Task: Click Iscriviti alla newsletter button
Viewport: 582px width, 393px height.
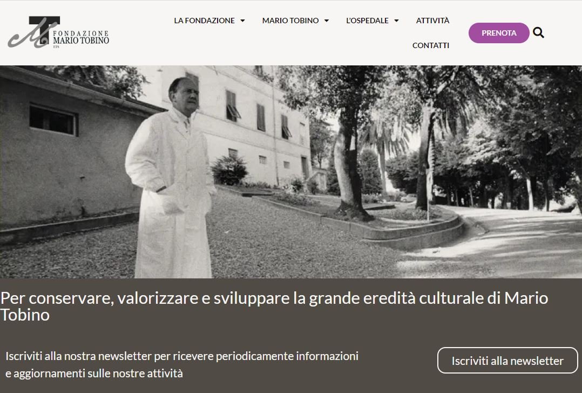Action: (x=507, y=360)
